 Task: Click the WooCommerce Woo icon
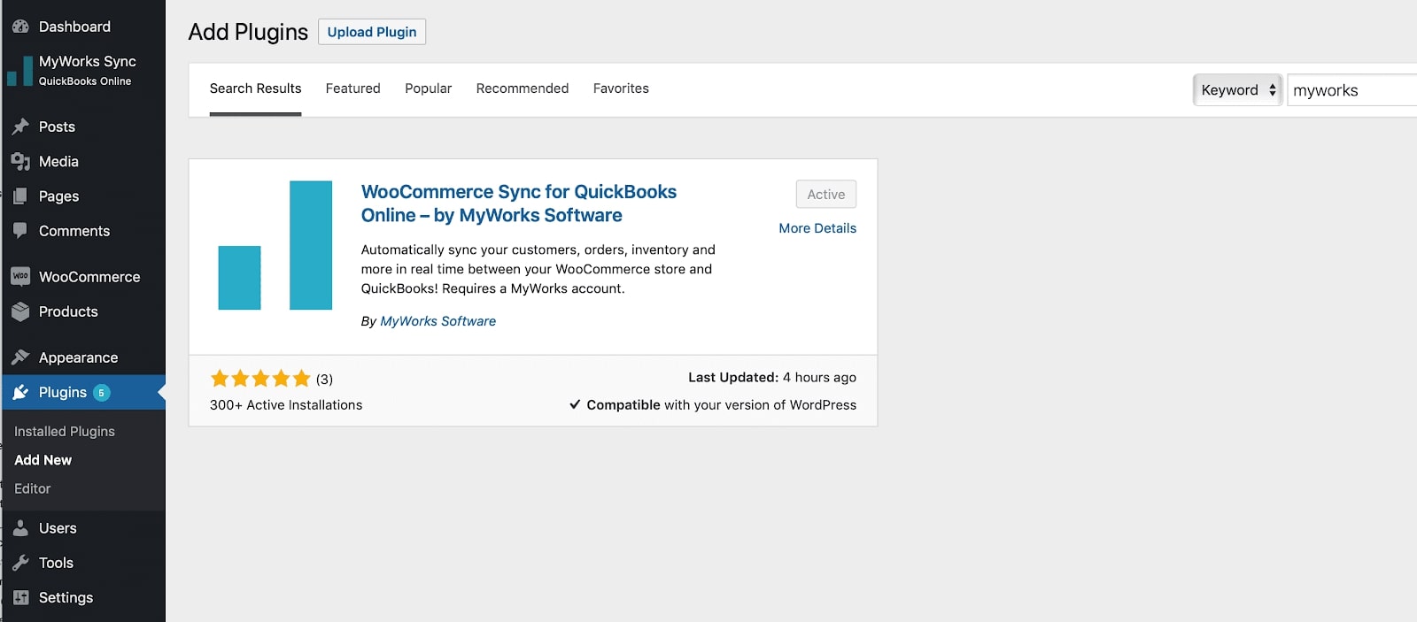point(20,277)
